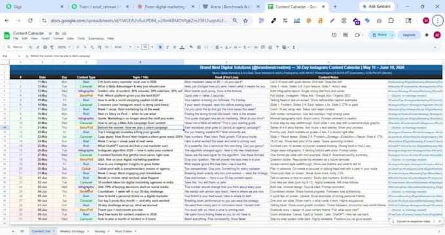
Task: Bookmark page with star in address bar
Action: point(245,20)
